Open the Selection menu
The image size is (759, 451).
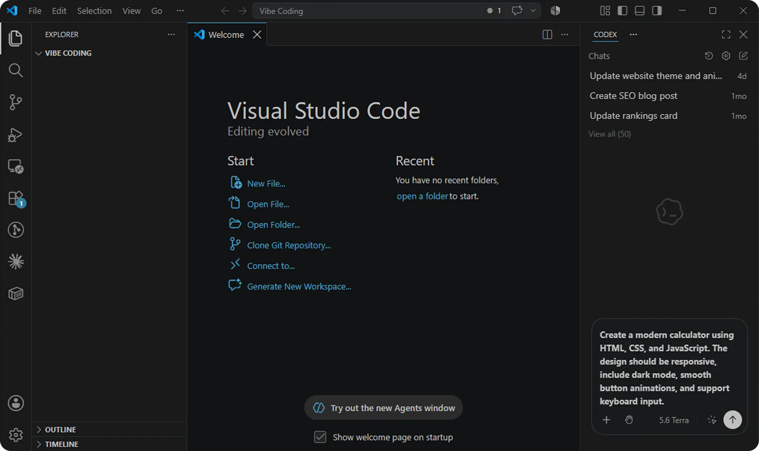94,11
